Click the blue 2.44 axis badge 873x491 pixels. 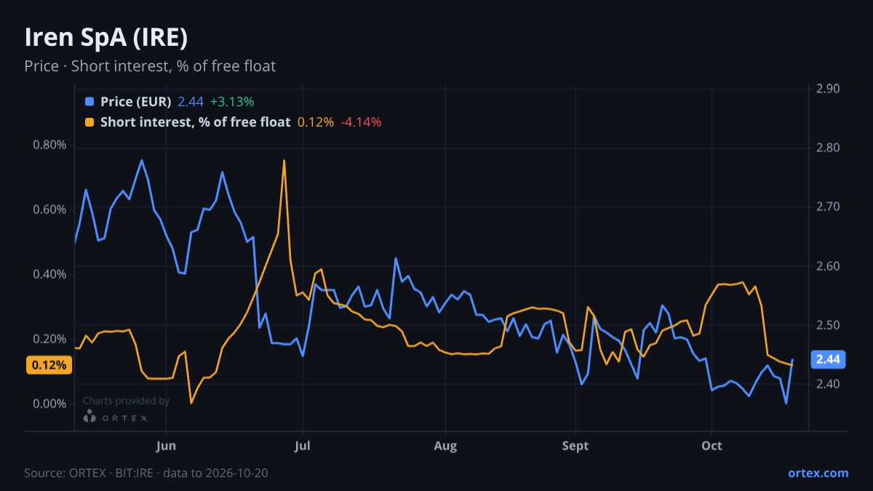[x=829, y=359]
